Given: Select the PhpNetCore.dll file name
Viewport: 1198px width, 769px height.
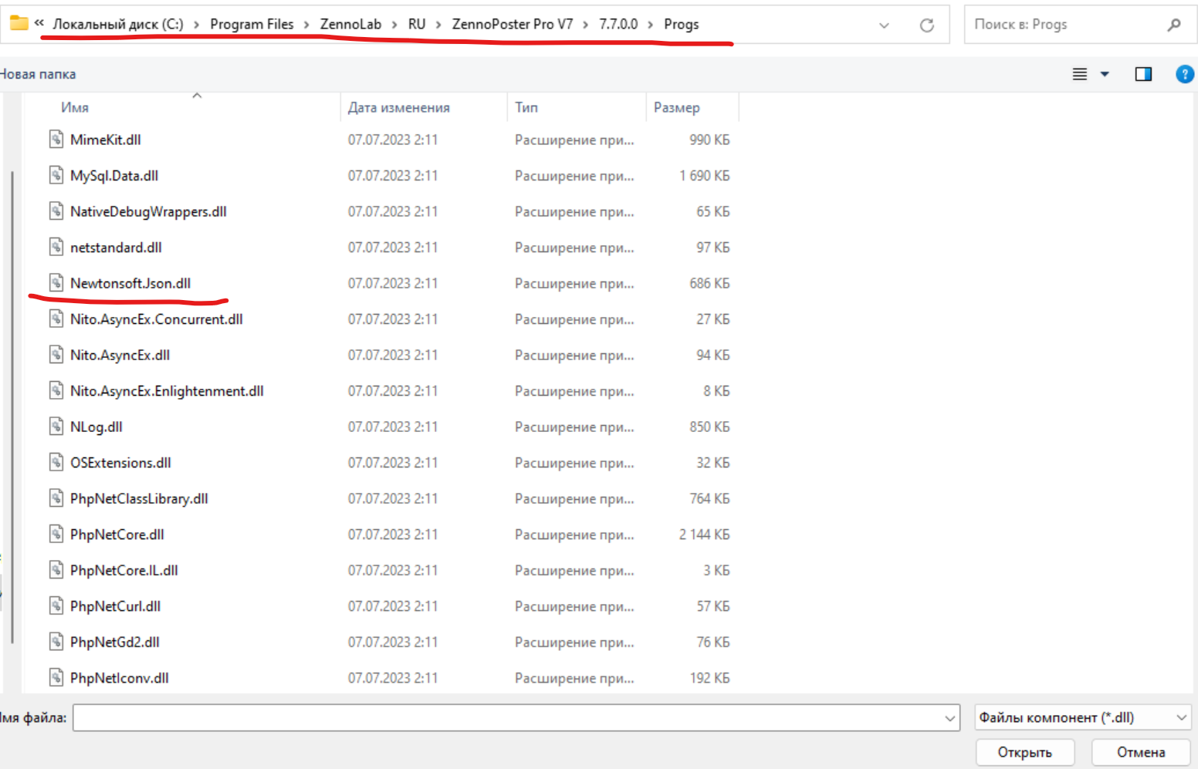Looking at the screenshot, I should [117, 534].
